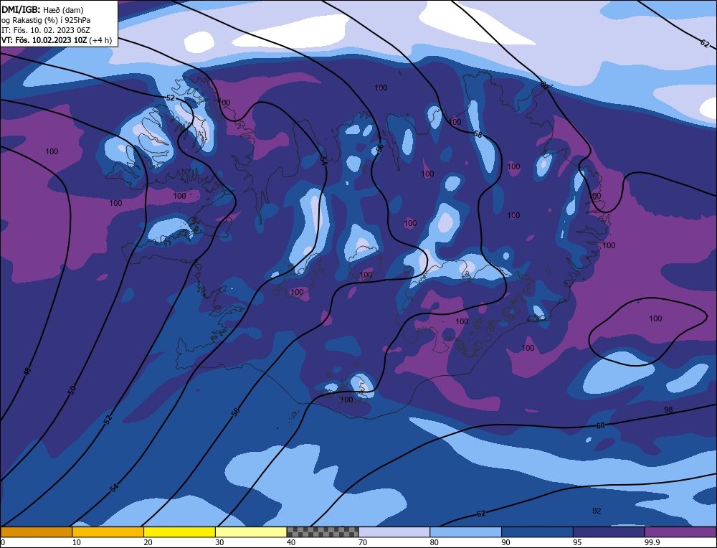
Task: Click the text 'og Rakastig (%) í 925hPa'
Action: tap(46, 20)
